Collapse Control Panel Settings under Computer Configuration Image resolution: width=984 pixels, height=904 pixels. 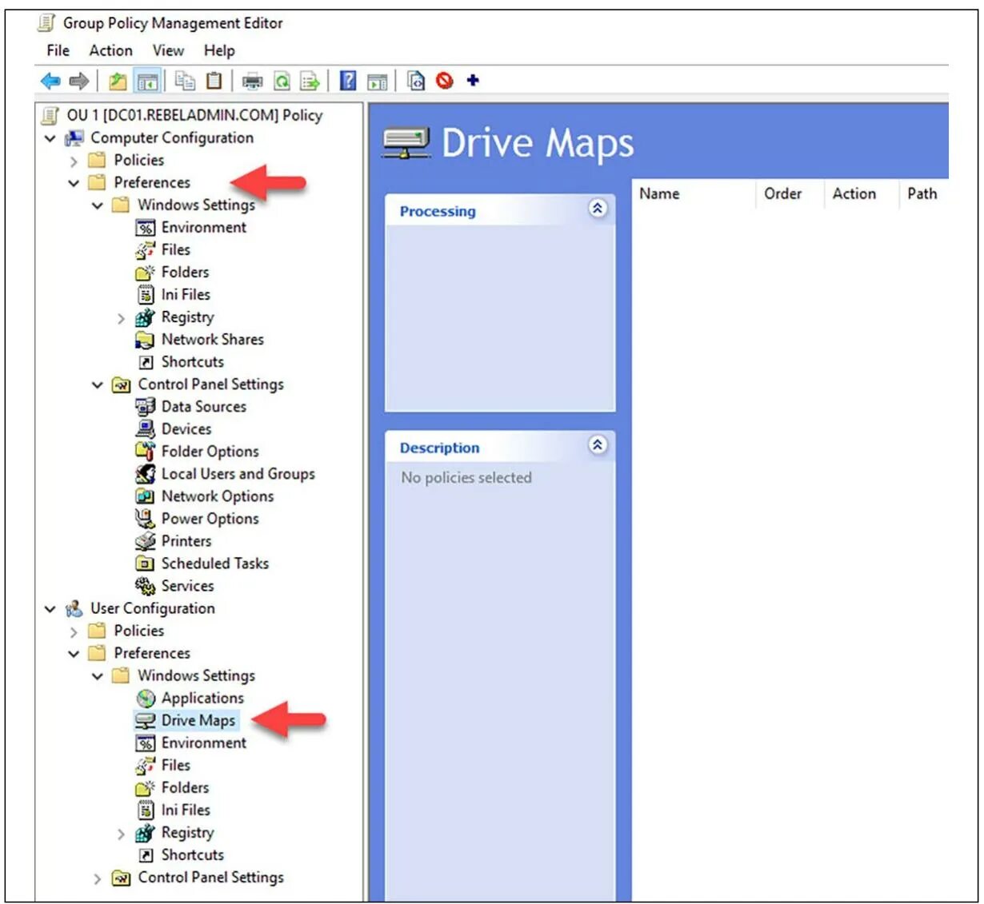(98, 384)
